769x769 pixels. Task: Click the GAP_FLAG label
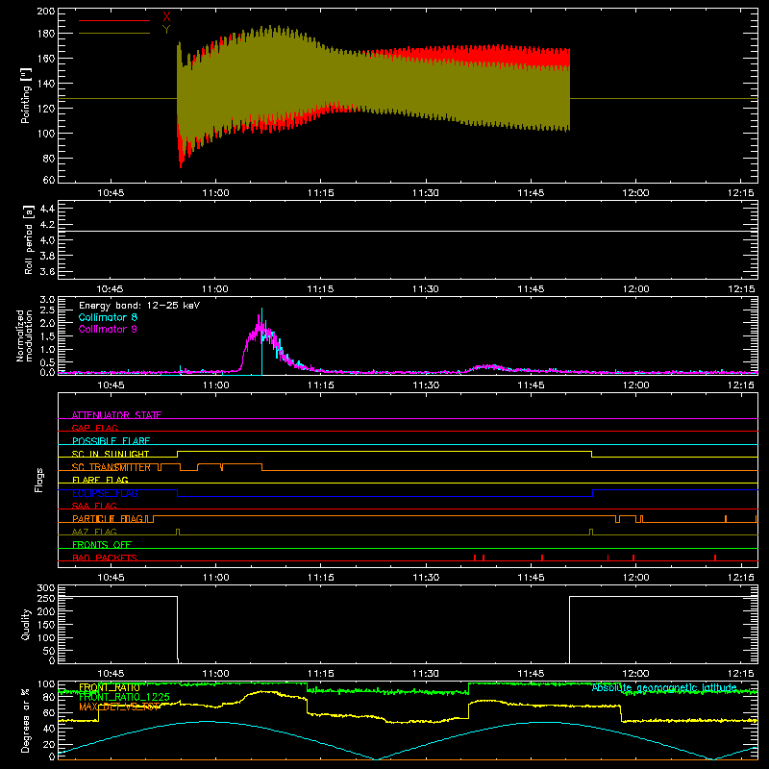tap(94, 428)
